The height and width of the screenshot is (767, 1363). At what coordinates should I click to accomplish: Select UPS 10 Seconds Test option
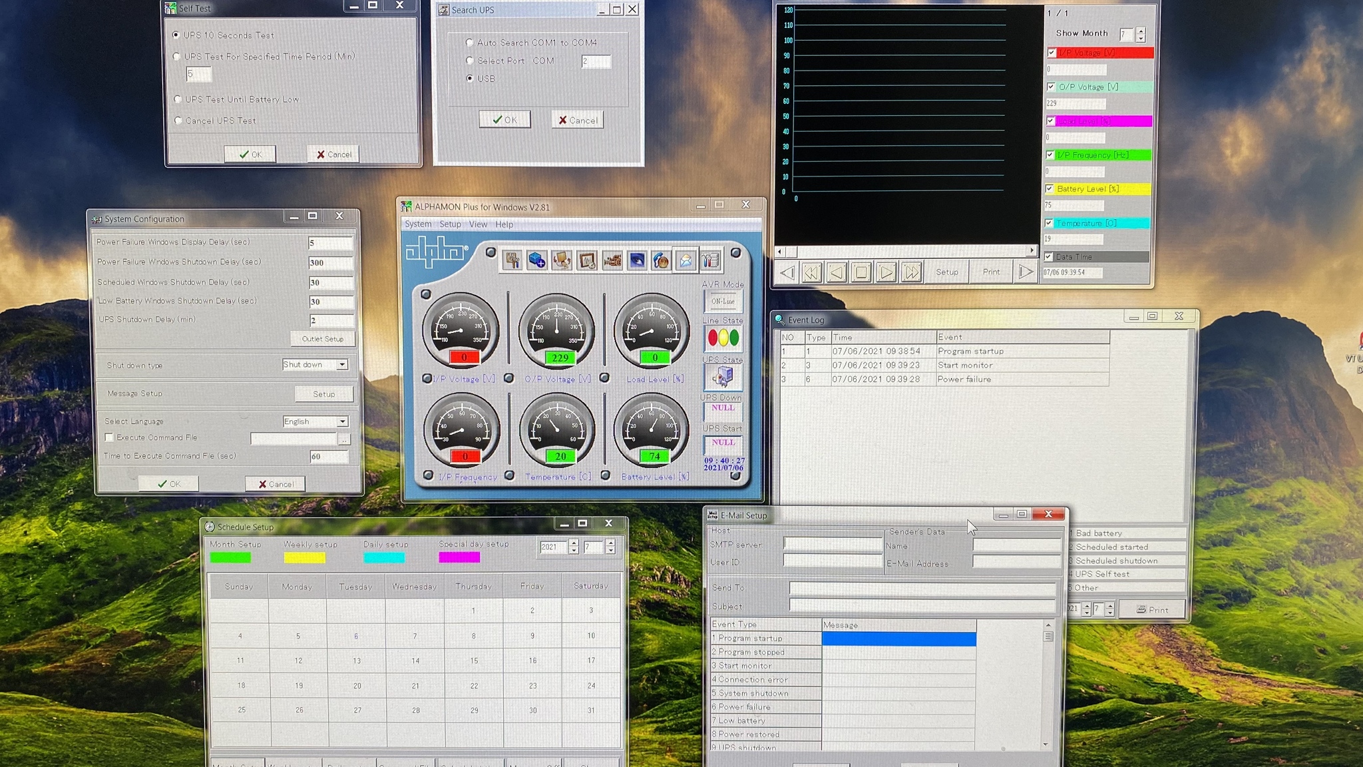[176, 35]
